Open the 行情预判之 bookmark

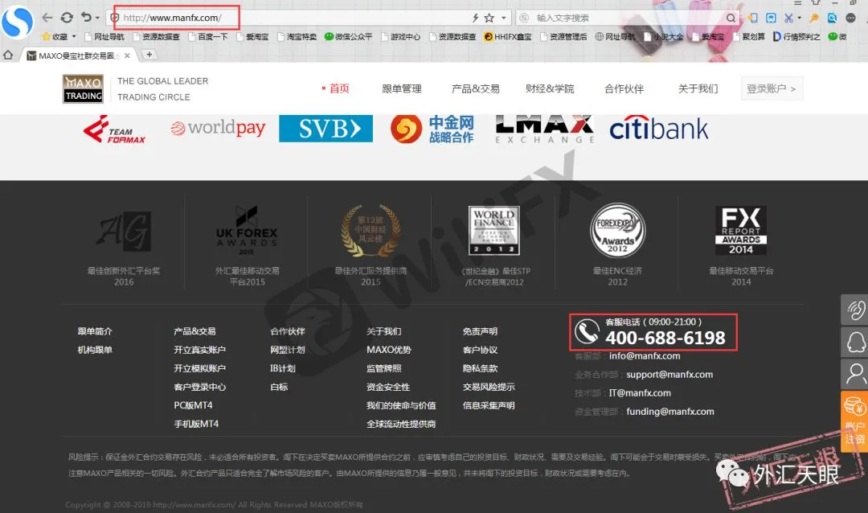pyautogui.click(x=796, y=36)
